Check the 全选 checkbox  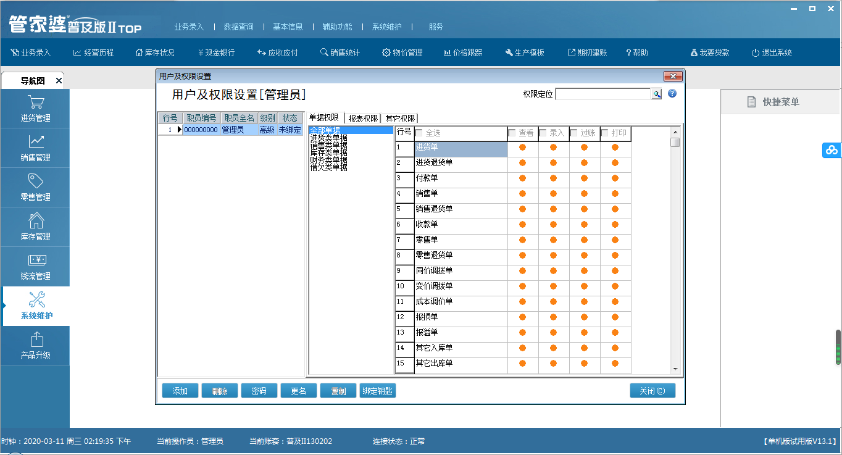420,133
